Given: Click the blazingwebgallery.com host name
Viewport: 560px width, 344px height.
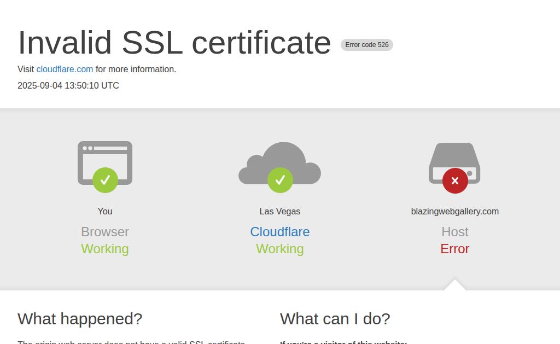Looking at the screenshot, I should 454,212.
